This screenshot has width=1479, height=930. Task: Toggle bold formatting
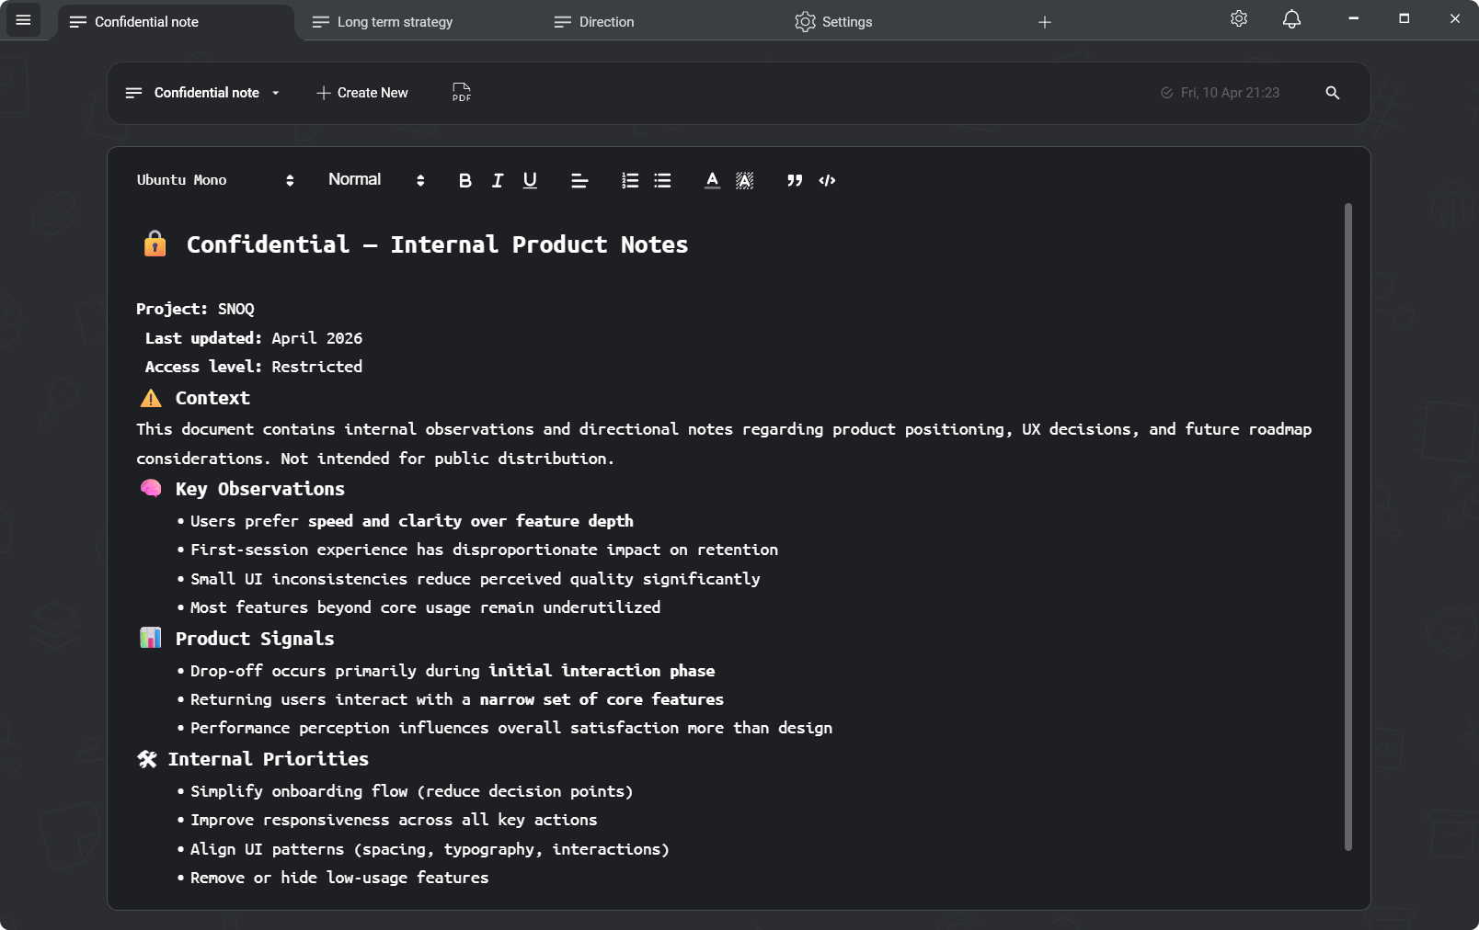(x=465, y=181)
